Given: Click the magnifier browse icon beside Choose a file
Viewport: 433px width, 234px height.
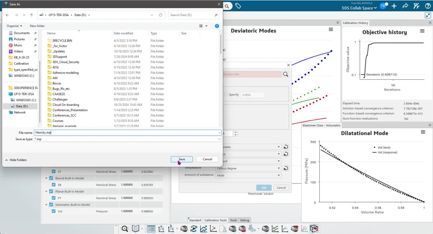Looking at the screenshot, I should (286, 74).
